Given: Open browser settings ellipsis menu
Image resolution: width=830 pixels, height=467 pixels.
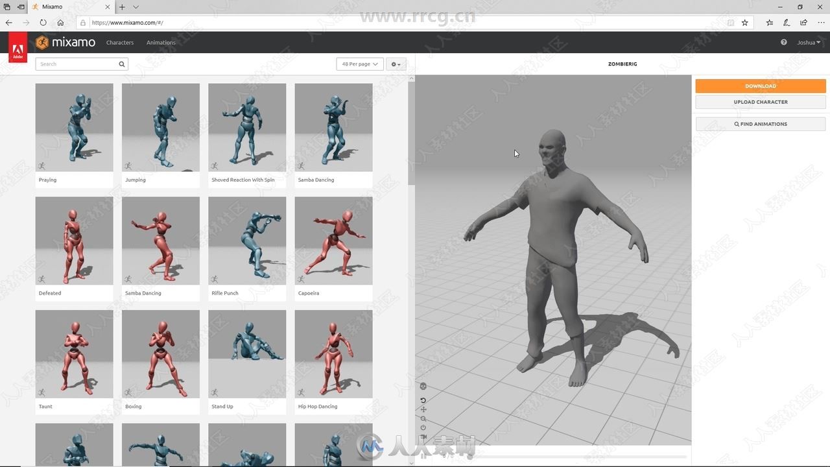Looking at the screenshot, I should coord(820,23).
